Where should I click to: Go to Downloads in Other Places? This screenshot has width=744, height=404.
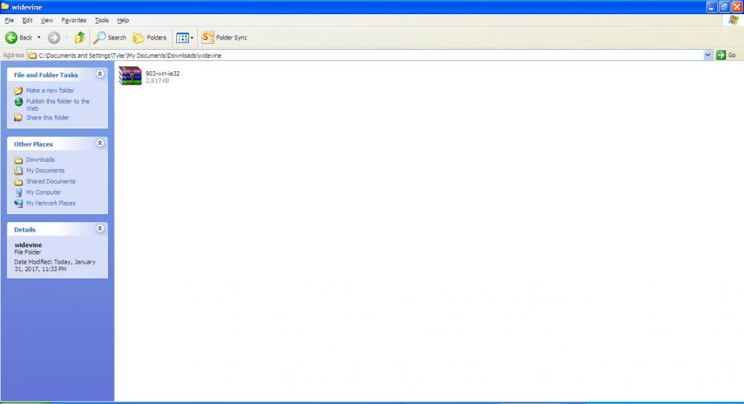[40, 160]
